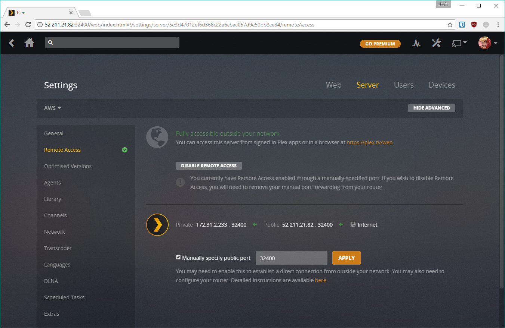
Task: Click the APPLY button
Action: [x=347, y=258]
